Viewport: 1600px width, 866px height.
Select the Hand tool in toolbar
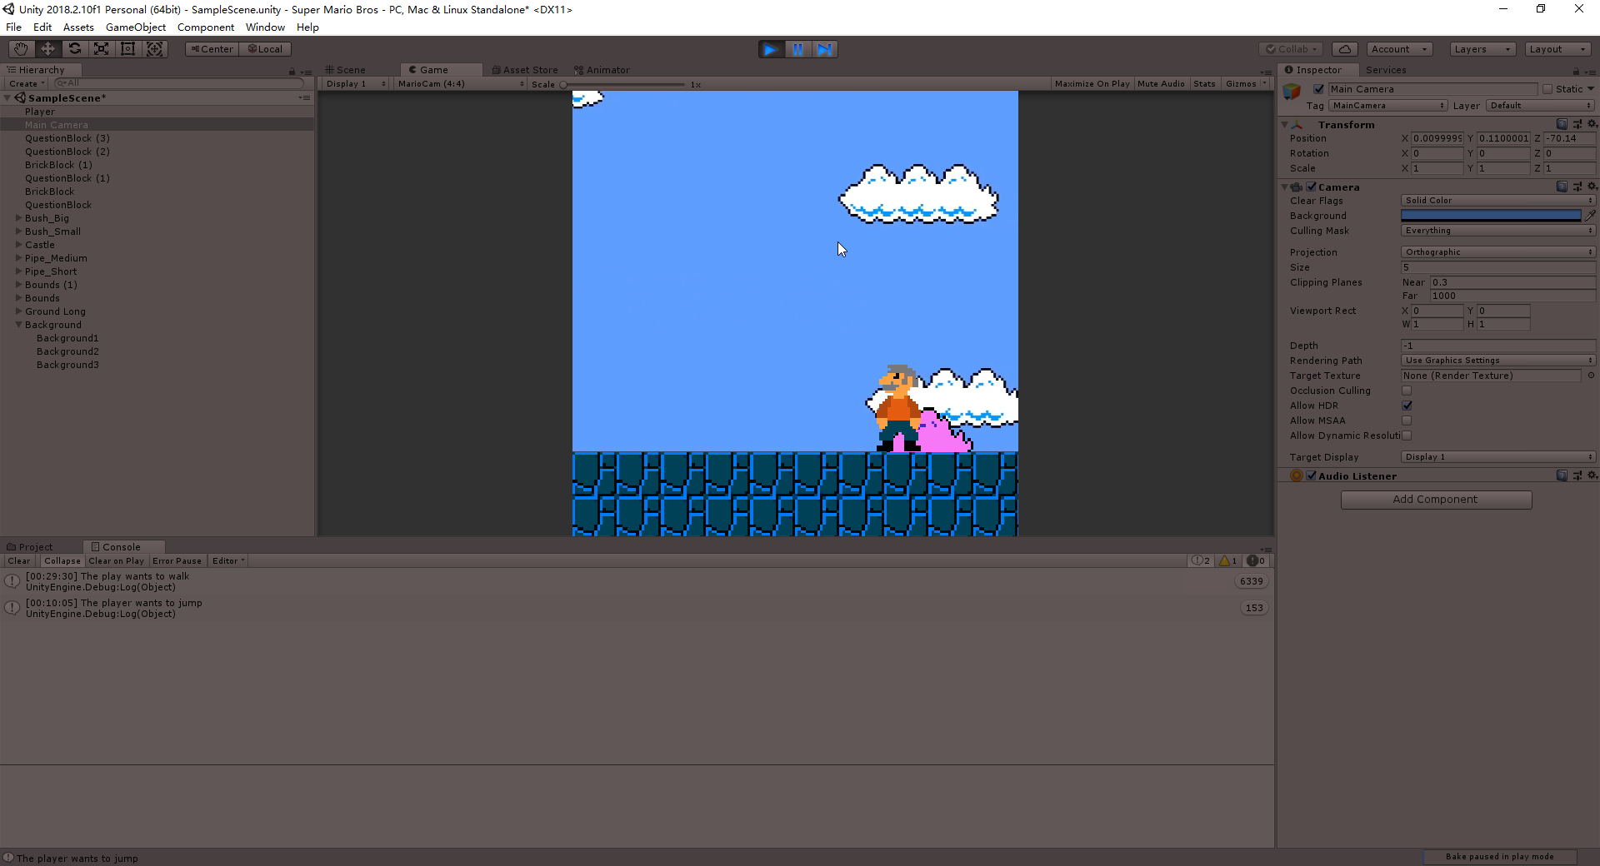[21, 49]
